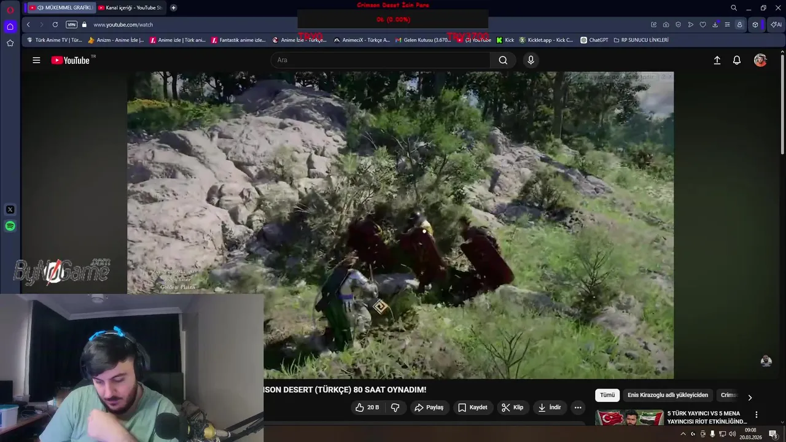786x442 pixels.
Task: Like the video with 20 B likes
Action: pyautogui.click(x=367, y=408)
